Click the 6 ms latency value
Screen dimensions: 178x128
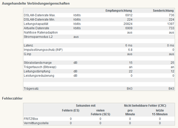pos(129,45)
